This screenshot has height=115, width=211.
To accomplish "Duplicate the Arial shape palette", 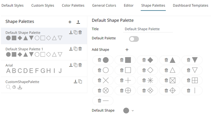I will tap(76, 65).
